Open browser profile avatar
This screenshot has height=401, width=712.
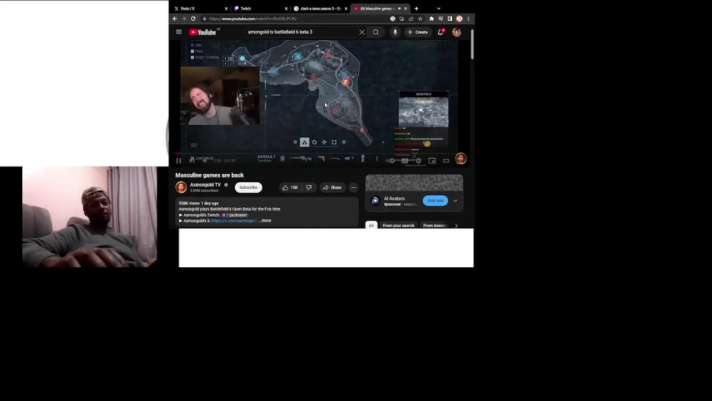click(459, 18)
